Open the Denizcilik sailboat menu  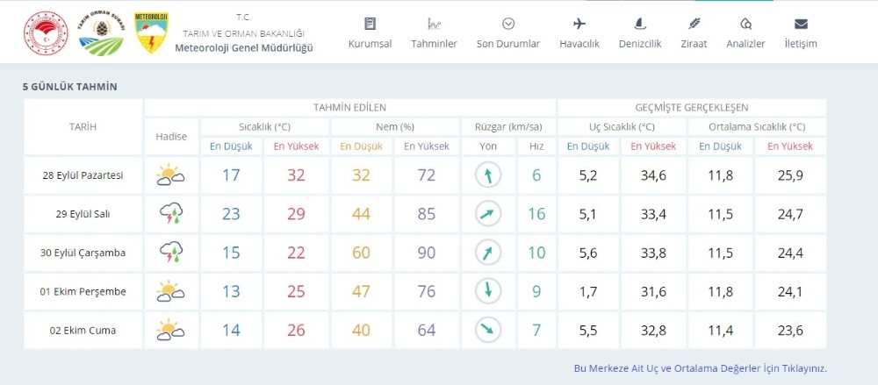point(639,32)
